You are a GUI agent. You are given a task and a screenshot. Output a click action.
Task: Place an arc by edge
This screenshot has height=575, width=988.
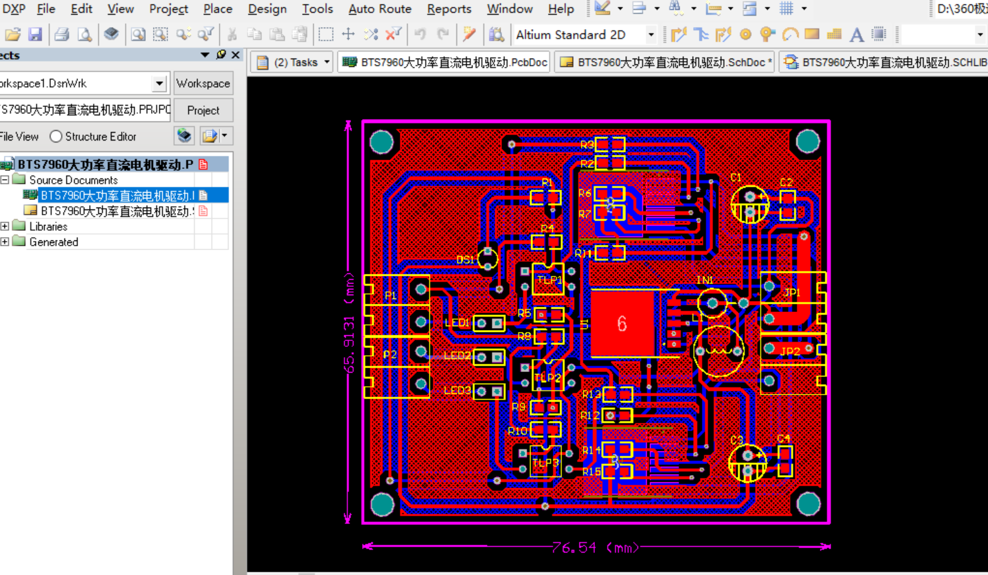click(x=790, y=34)
